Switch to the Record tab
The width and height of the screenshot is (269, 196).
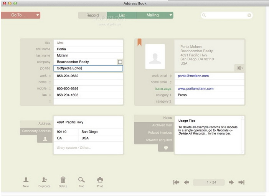tap(92, 15)
